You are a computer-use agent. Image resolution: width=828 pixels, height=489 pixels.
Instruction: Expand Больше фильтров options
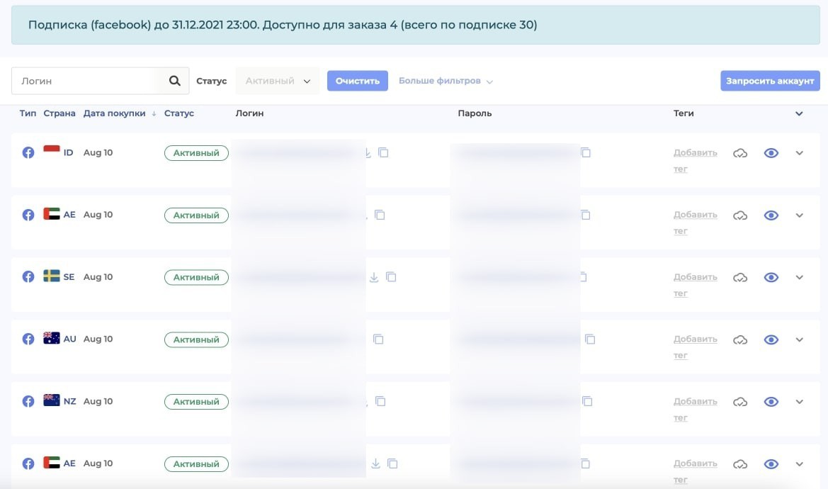(445, 81)
